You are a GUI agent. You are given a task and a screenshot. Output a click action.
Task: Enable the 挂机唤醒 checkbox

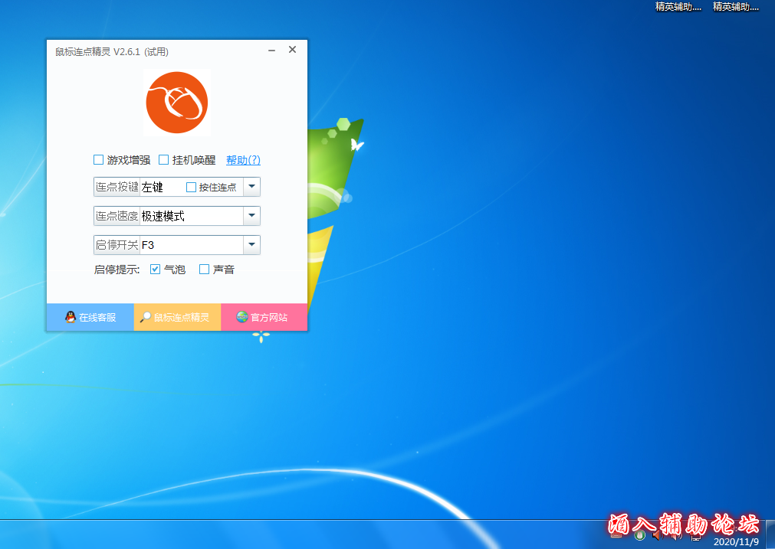[x=163, y=160]
